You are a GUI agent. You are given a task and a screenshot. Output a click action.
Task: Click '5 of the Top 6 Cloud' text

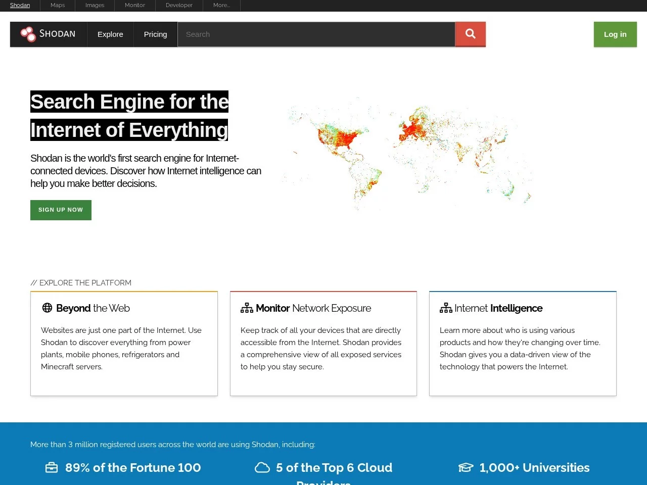tap(334, 468)
